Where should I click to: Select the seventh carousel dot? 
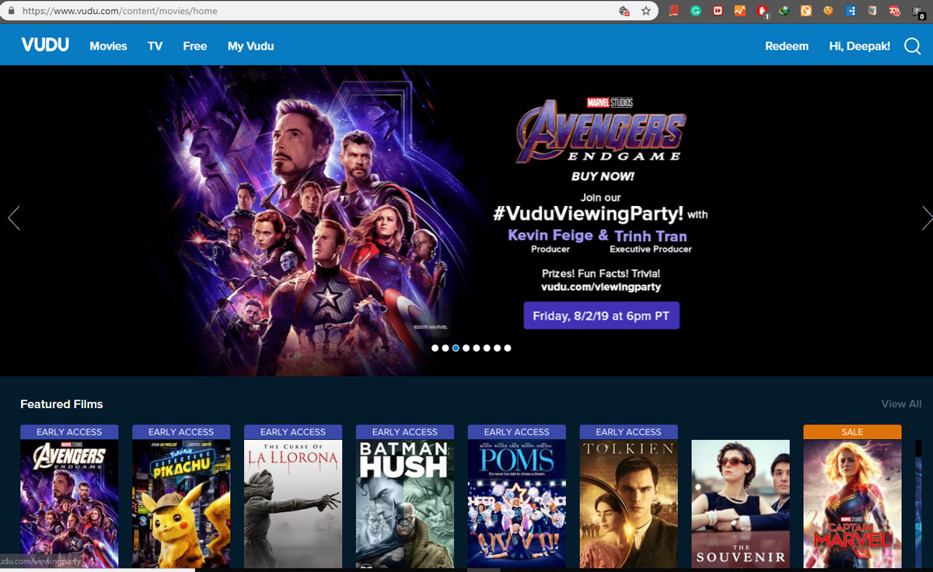click(498, 348)
